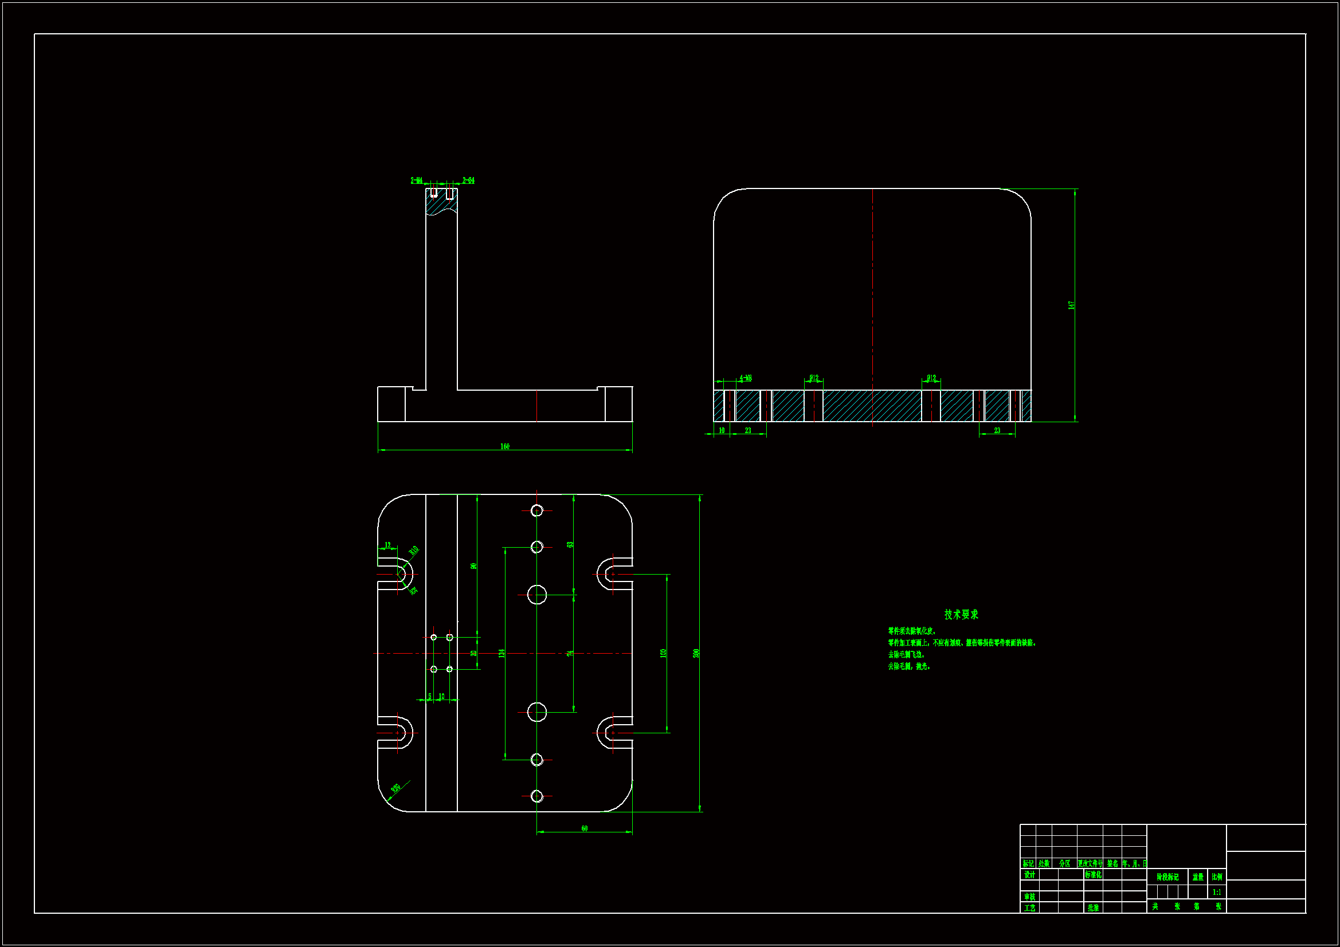Screen dimensions: 1340x947
Task: Click the R10 slot radius annotation
Action: click(x=414, y=550)
